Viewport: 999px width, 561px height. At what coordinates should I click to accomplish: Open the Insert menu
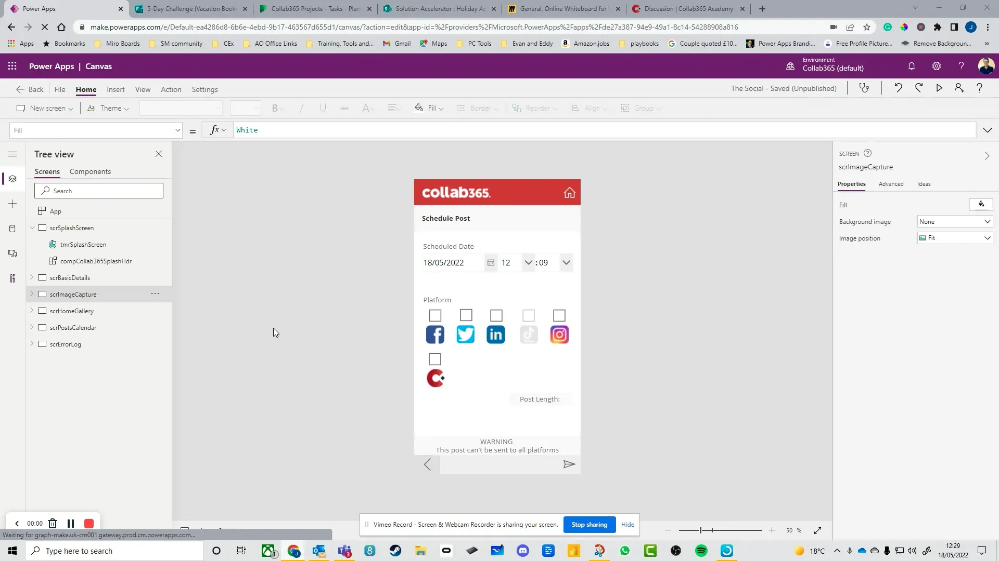click(116, 89)
